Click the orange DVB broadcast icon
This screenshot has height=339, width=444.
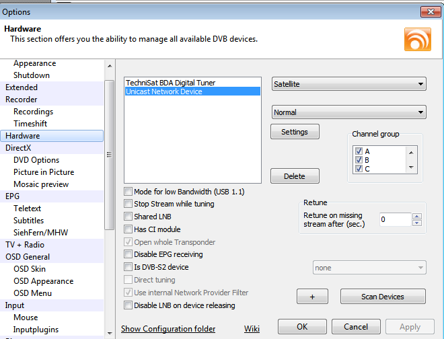coord(417,39)
